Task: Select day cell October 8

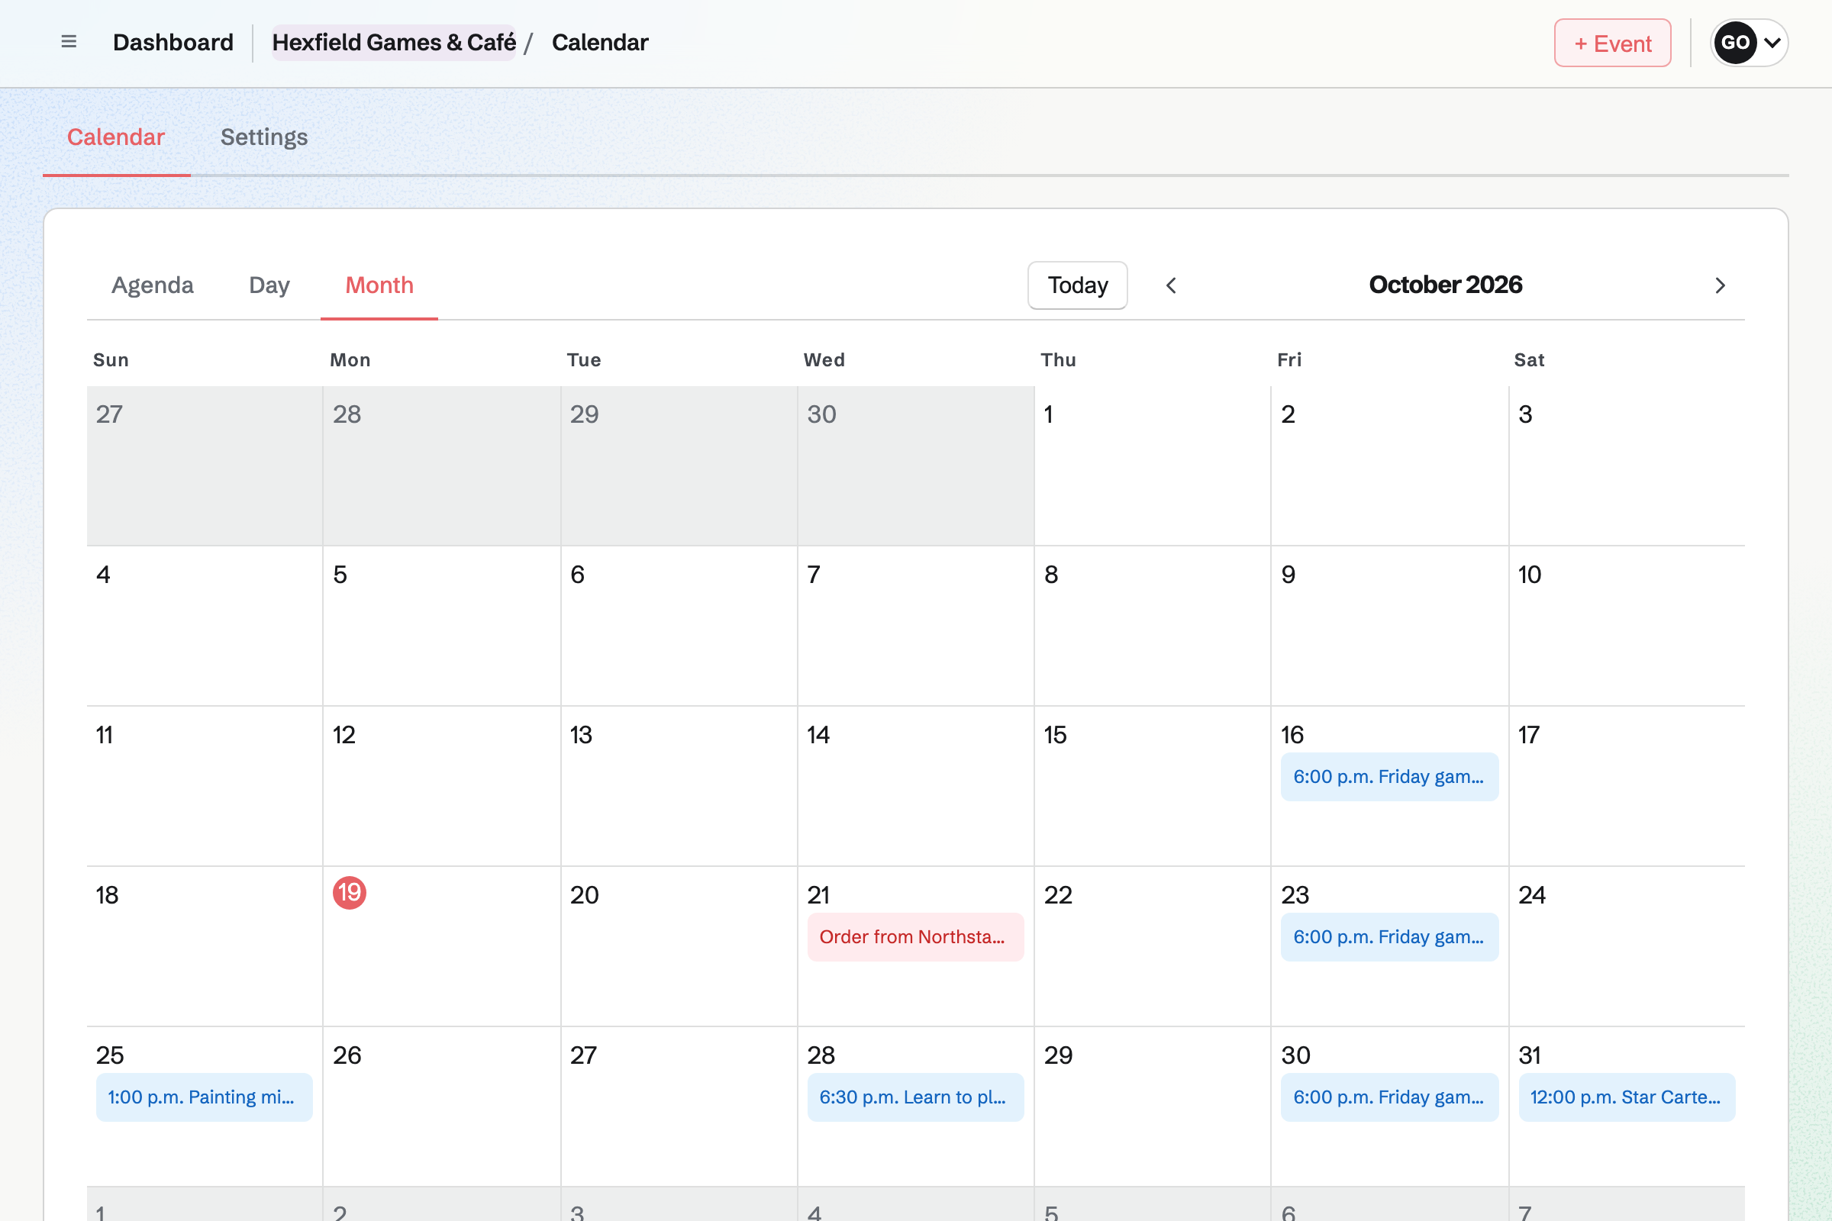Action: tap(1153, 626)
